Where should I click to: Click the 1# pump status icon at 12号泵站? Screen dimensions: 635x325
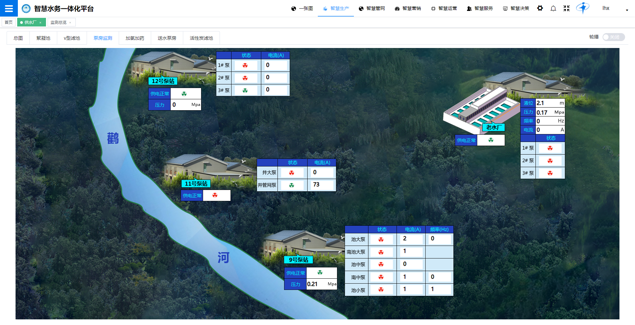[245, 66]
